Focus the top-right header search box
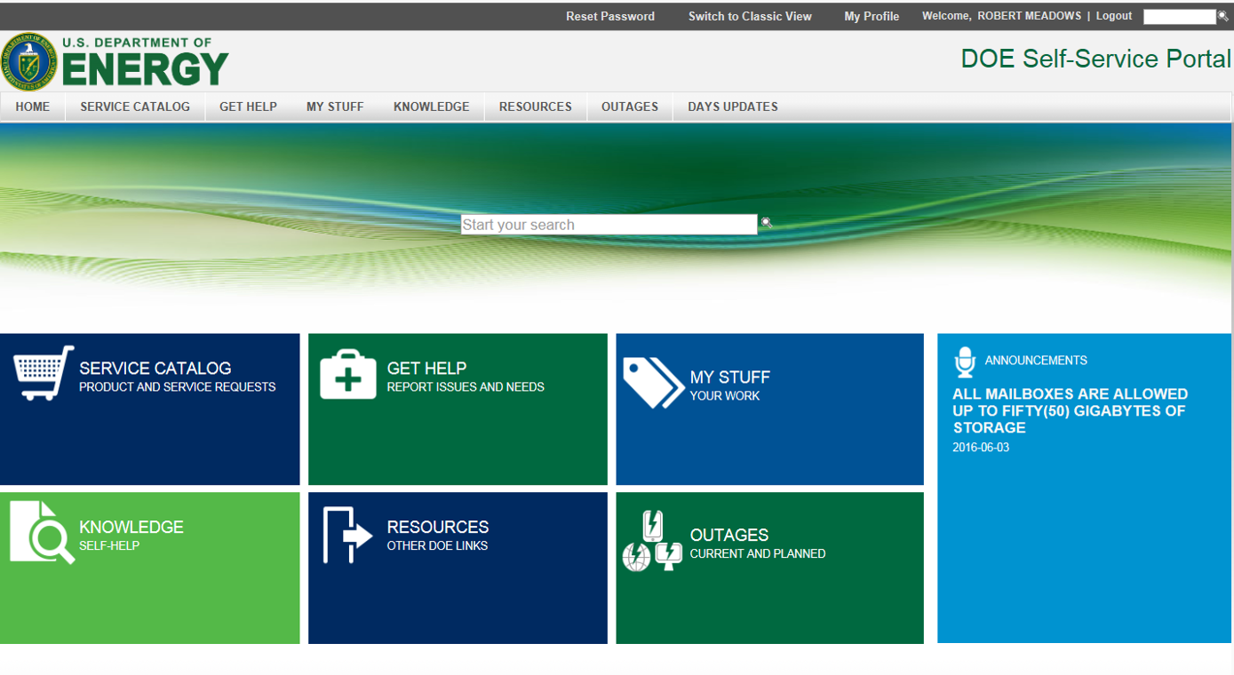This screenshot has height=675, width=1234. [1179, 17]
